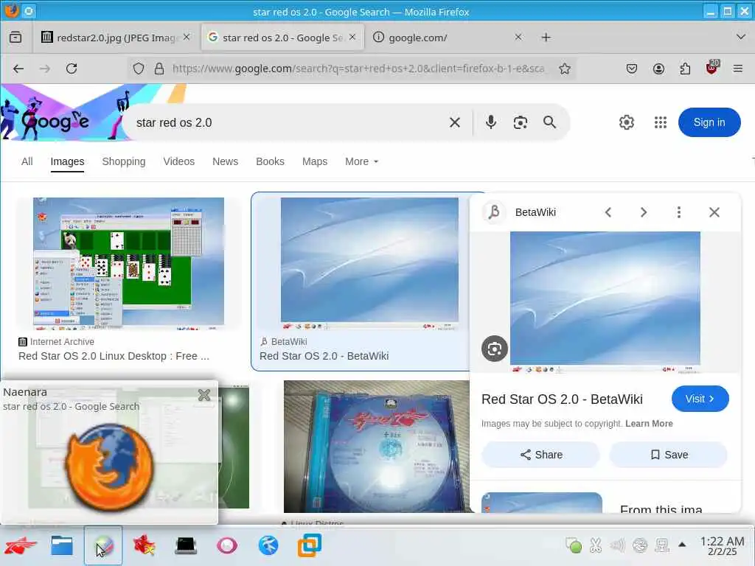The height and width of the screenshot is (566, 755).
Task: Click the large preview image in panel
Action: (605, 302)
